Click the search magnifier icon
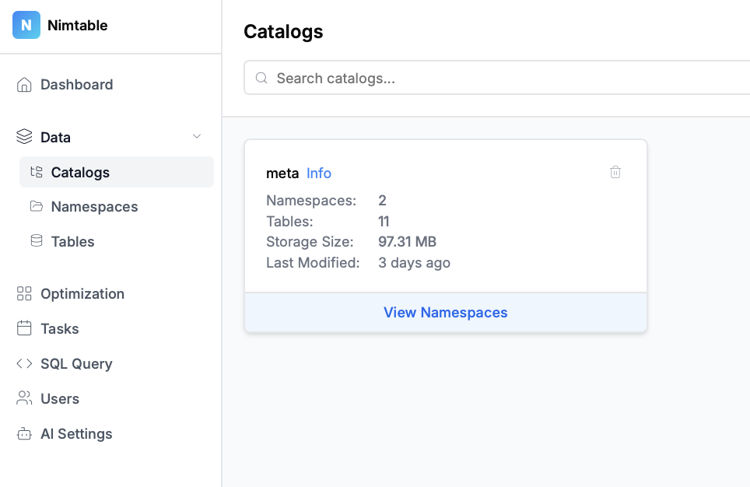750x487 pixels. [261, 79]
